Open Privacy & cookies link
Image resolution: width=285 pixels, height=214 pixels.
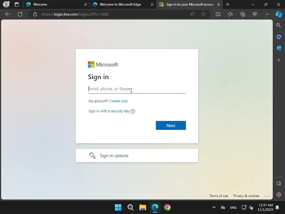click(x=246, y=196)
